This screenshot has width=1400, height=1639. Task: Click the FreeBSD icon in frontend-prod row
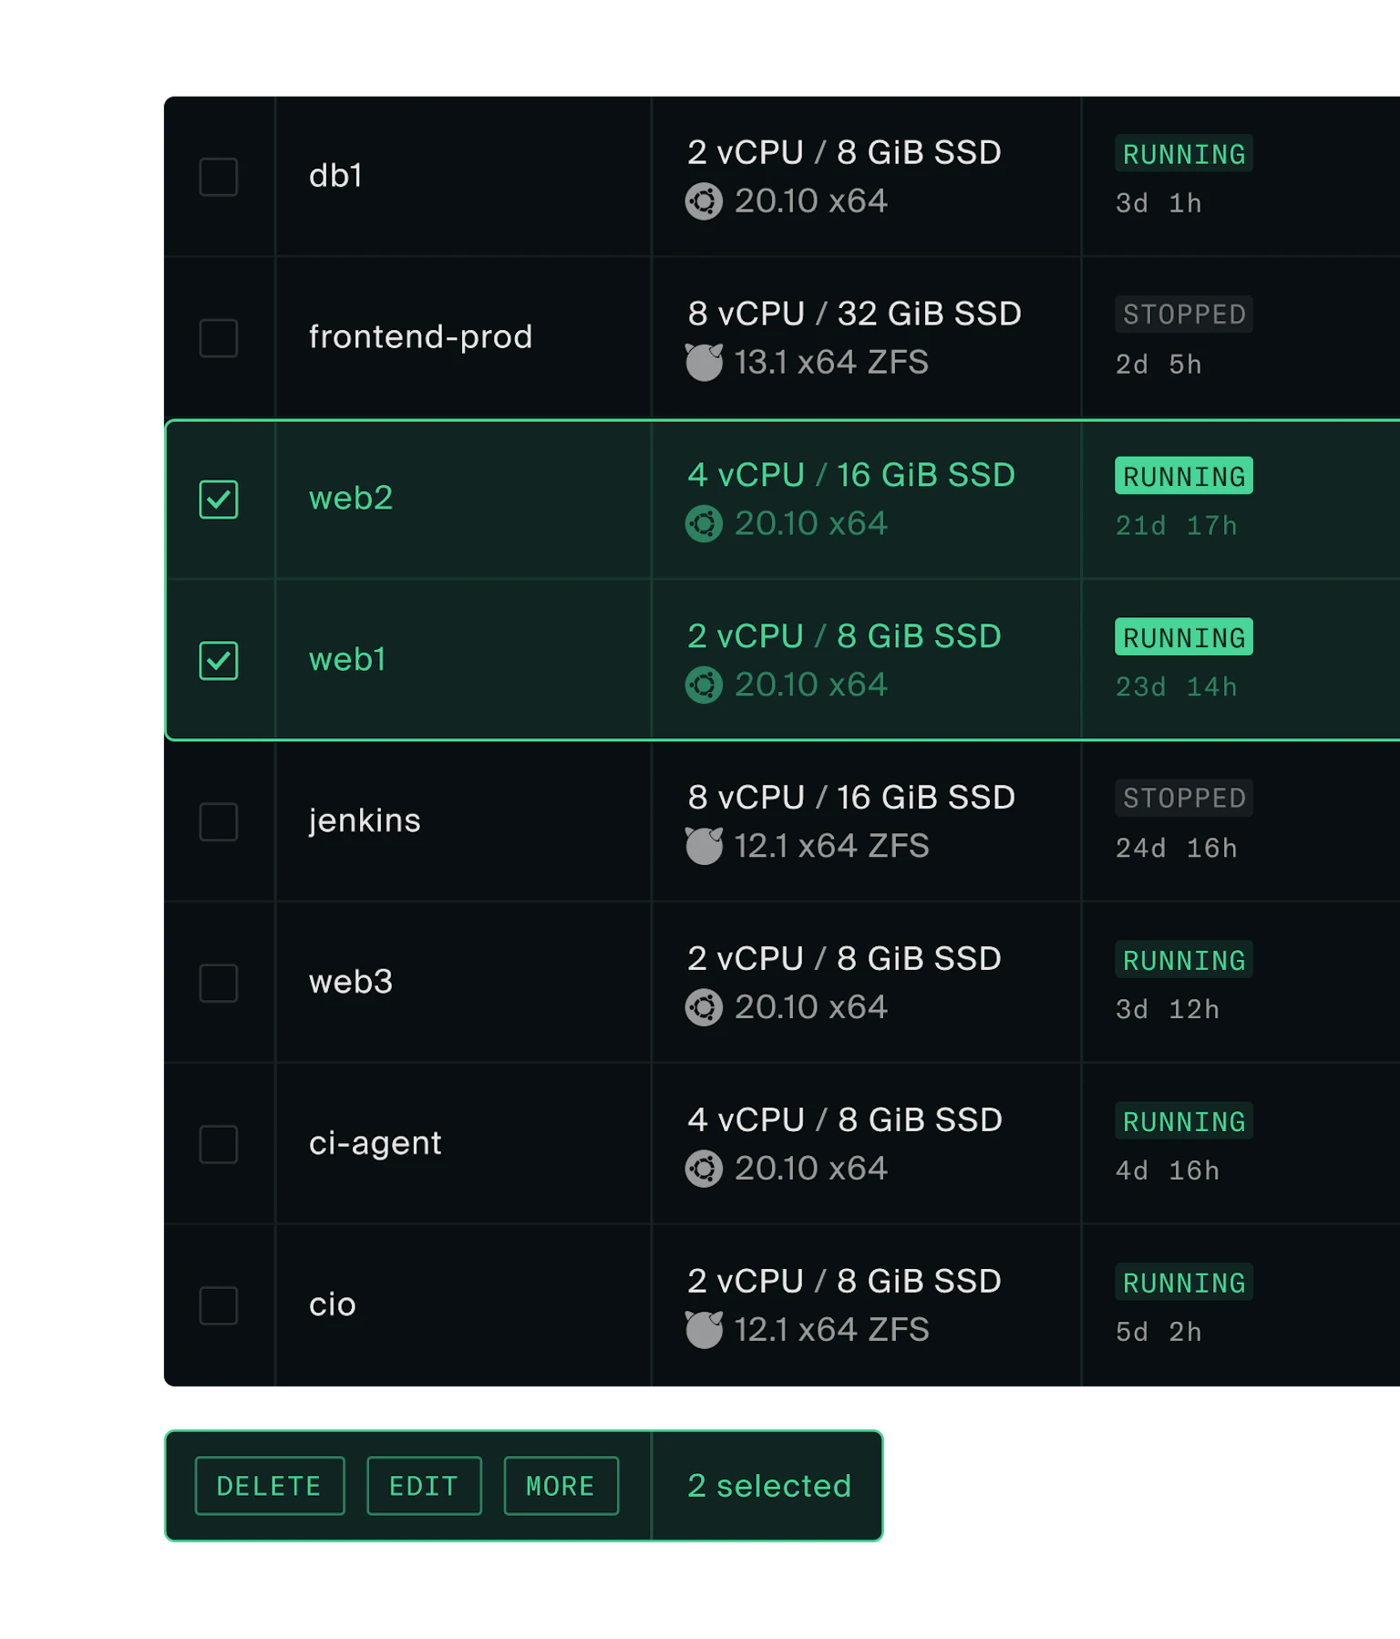tap(704, 363)
